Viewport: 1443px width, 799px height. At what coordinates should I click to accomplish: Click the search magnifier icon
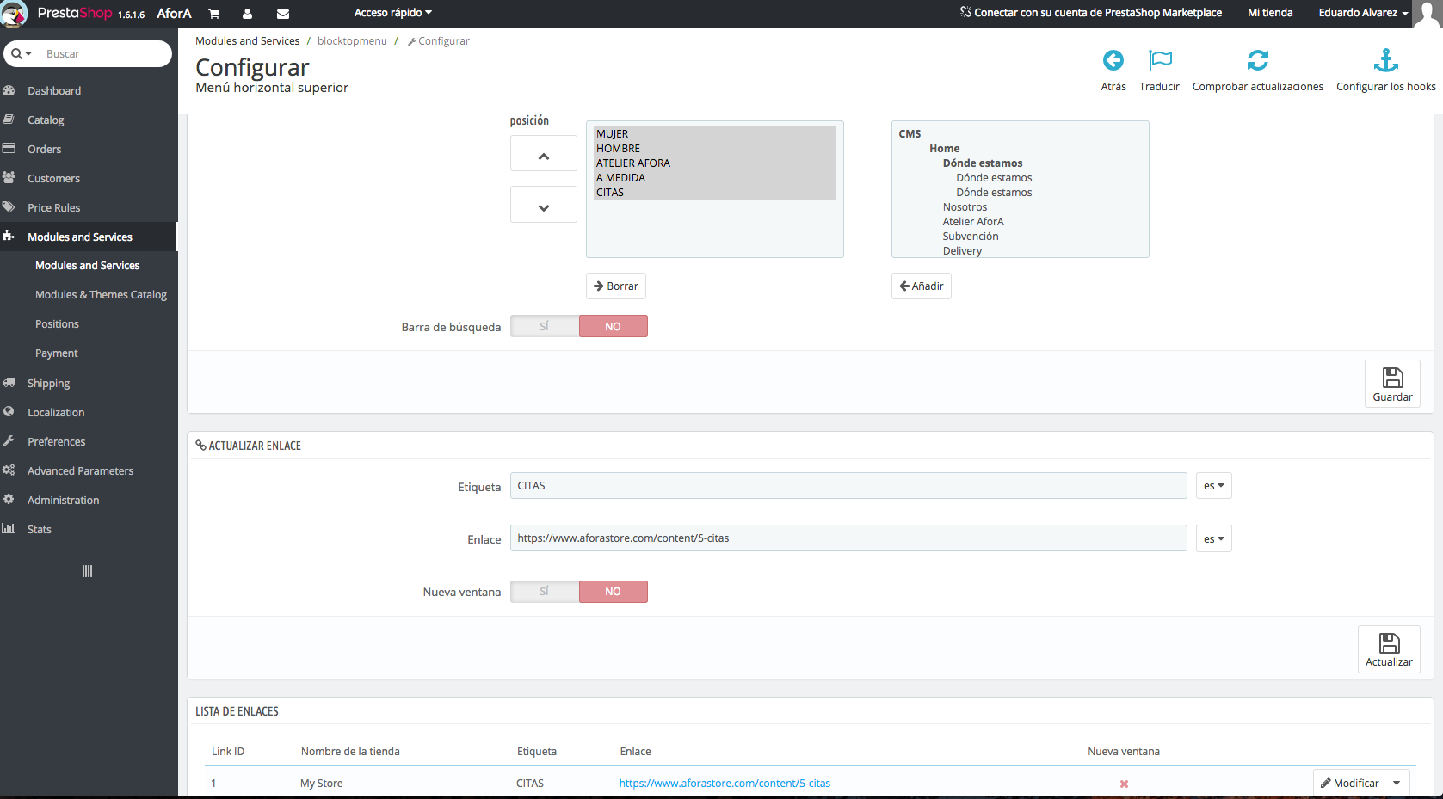[x=16, y=53]
